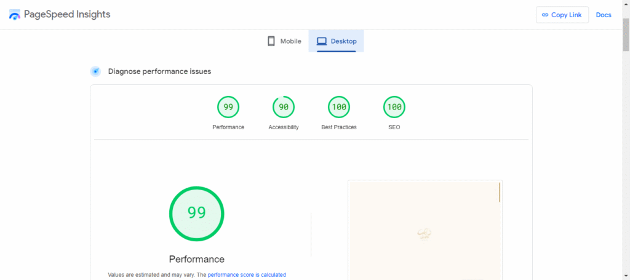630x280 pixels.
Task: Open the SEO 100 score gauge
Action: pyautogui.click(x=394, y=107)
